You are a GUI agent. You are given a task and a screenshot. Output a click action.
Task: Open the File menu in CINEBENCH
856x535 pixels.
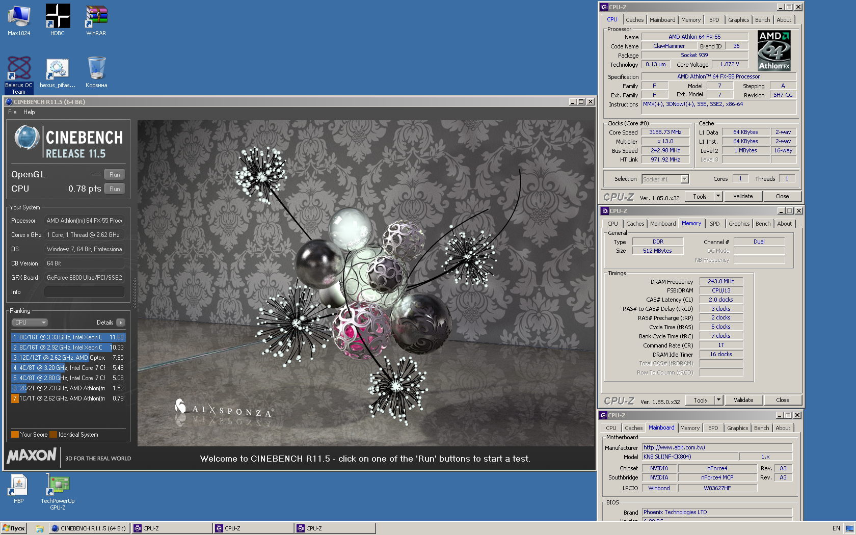12,112
